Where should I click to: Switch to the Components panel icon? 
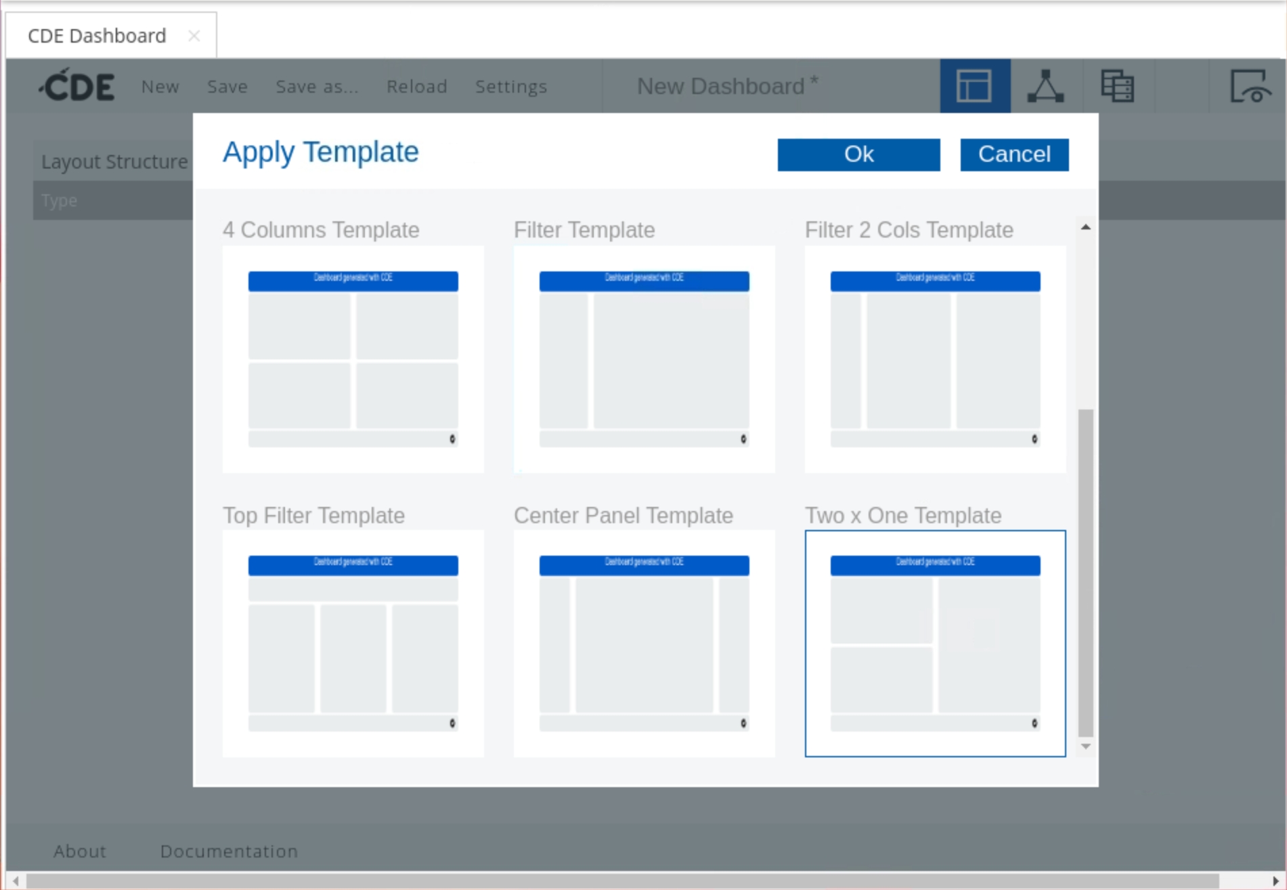[x=1045, y=86]
